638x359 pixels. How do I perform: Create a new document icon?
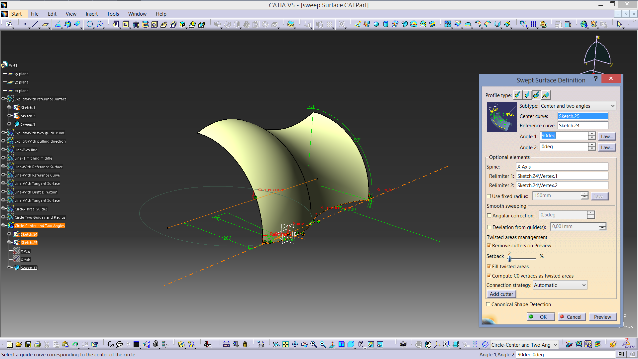10,344
